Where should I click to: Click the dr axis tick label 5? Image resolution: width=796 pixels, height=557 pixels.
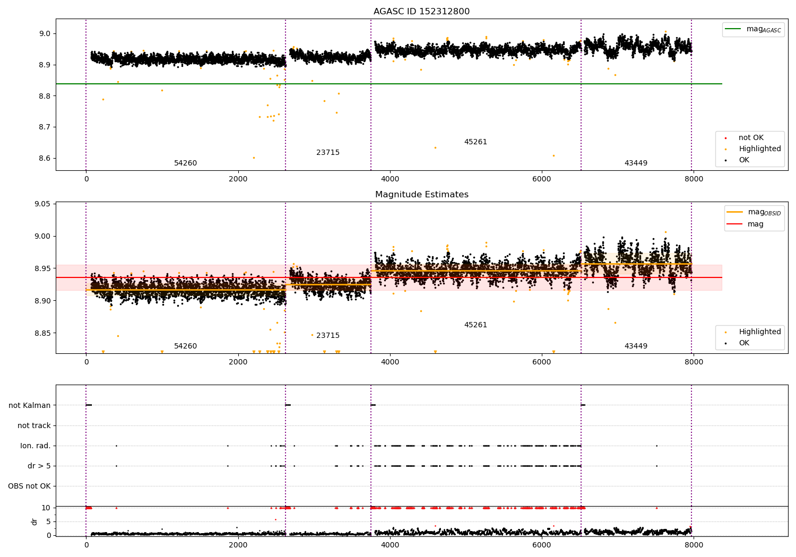[x=48, y=521]
